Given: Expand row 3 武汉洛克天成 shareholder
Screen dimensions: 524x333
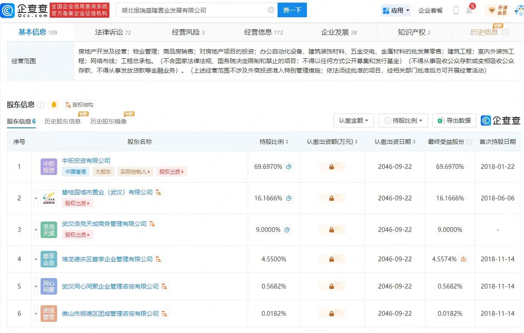Looking at the screenshot, I should click(36, 230).
